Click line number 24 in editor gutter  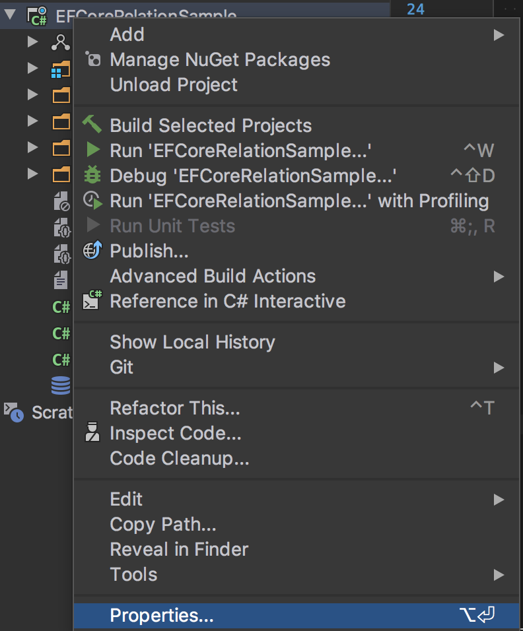(x=415, y=9)
